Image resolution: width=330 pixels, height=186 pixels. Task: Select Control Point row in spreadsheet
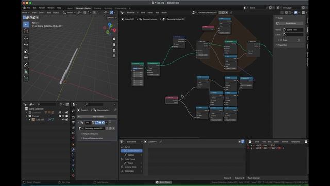pos(132,151)
